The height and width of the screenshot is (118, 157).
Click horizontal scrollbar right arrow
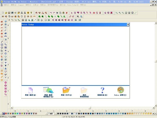click(x=153, y=108)
